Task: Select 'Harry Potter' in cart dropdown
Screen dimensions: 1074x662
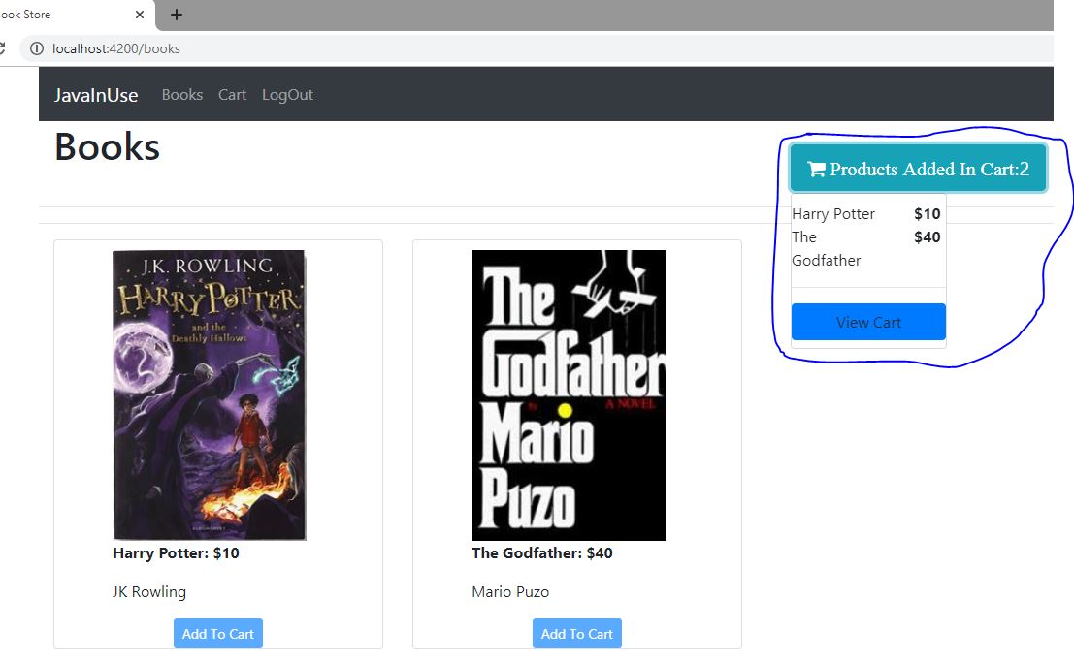Action: pyautogui.click(x=833, y=214)
